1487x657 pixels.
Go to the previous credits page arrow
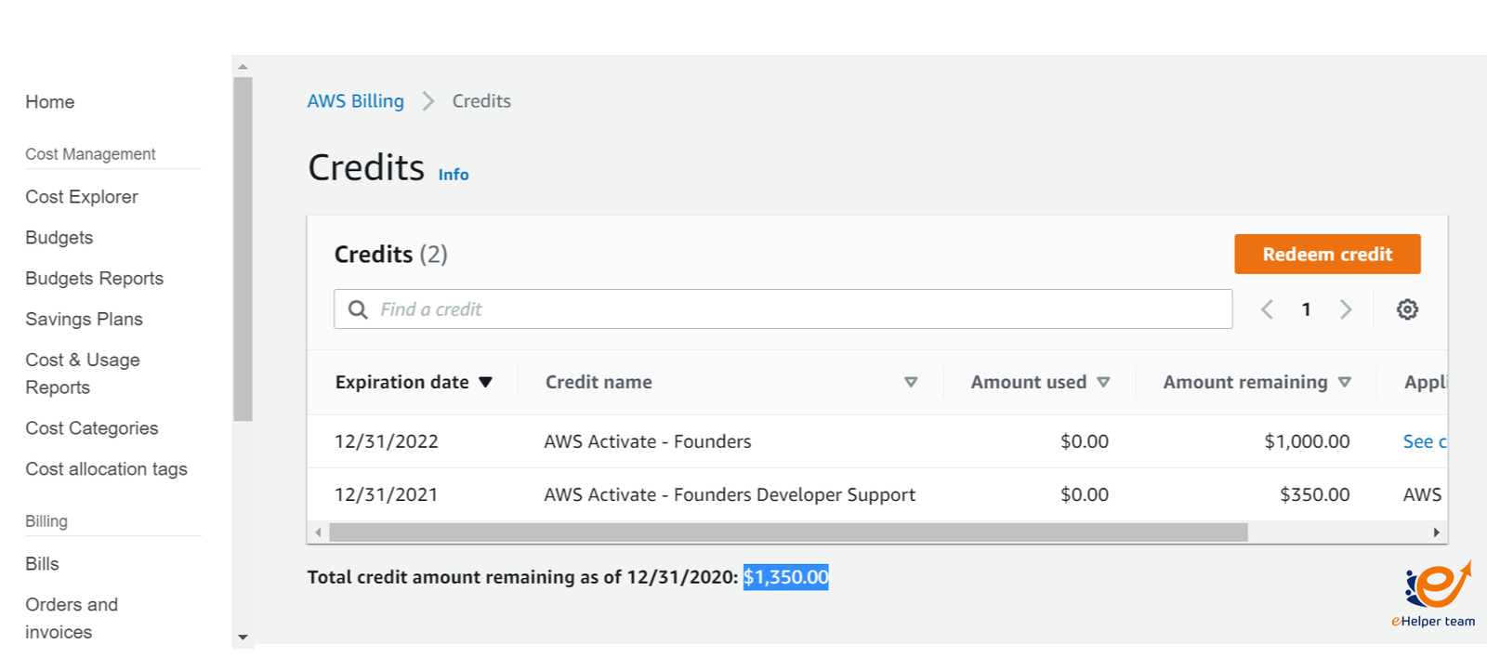point(1267,309)
